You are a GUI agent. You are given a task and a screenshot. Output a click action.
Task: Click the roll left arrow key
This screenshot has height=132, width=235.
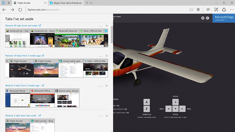click(x=169, y=109)
